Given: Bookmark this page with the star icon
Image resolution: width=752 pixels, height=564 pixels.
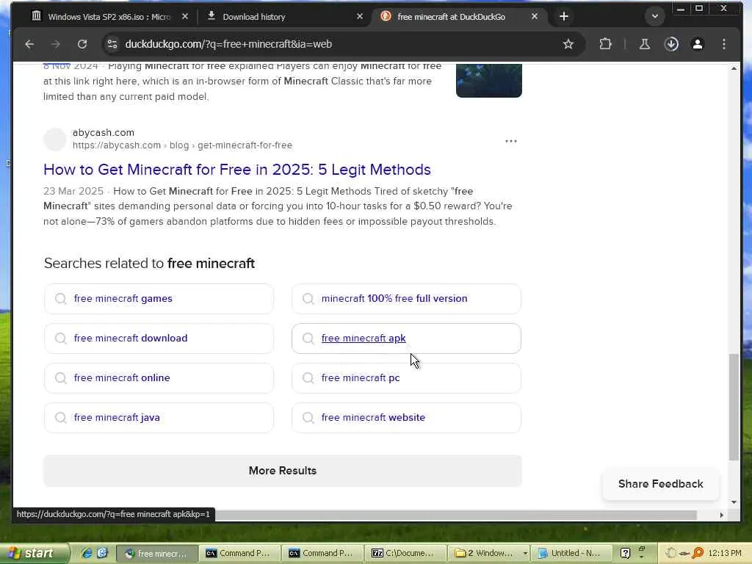Looking at the screenshot, I should tap(568, 44).
